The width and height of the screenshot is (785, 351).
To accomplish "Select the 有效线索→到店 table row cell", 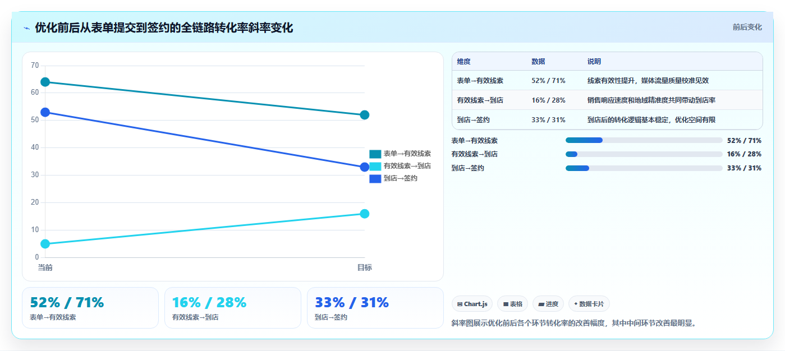I will point(480,100).
